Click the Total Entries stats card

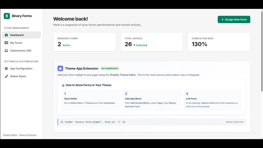(152, 42)
